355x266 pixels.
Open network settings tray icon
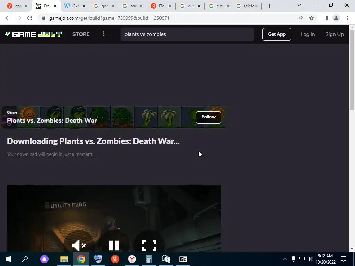pyautogui.click(x=302, y=259)
